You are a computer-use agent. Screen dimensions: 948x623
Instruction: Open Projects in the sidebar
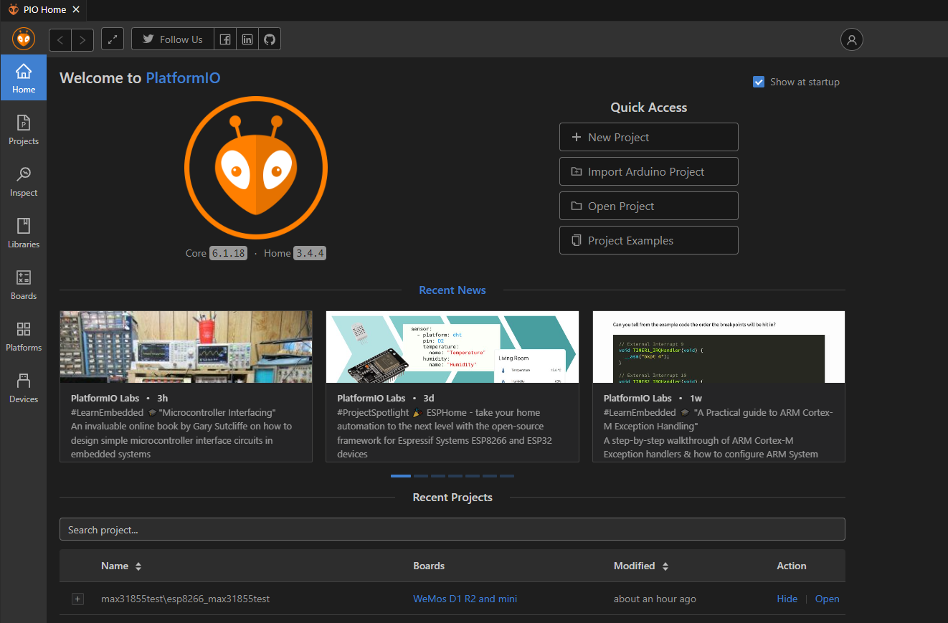pos(24,130)
